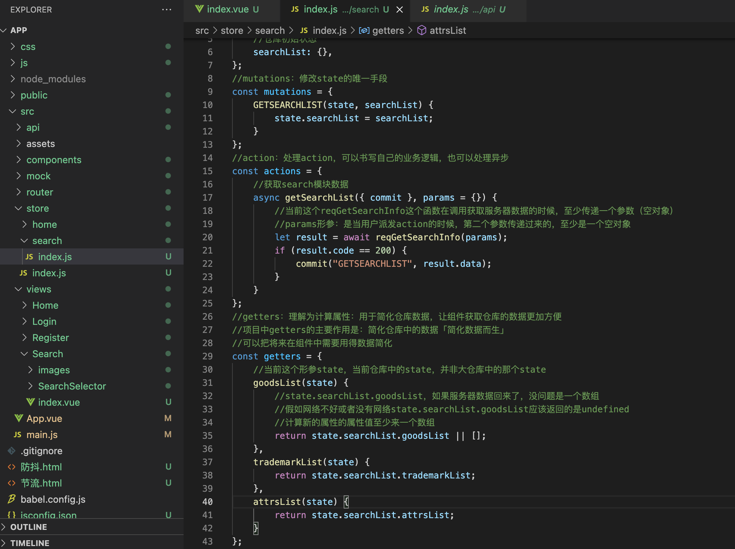Click the store breadcrumb segment
The image size is (735, 549).
pyautogui.click(x=232, y=30)
